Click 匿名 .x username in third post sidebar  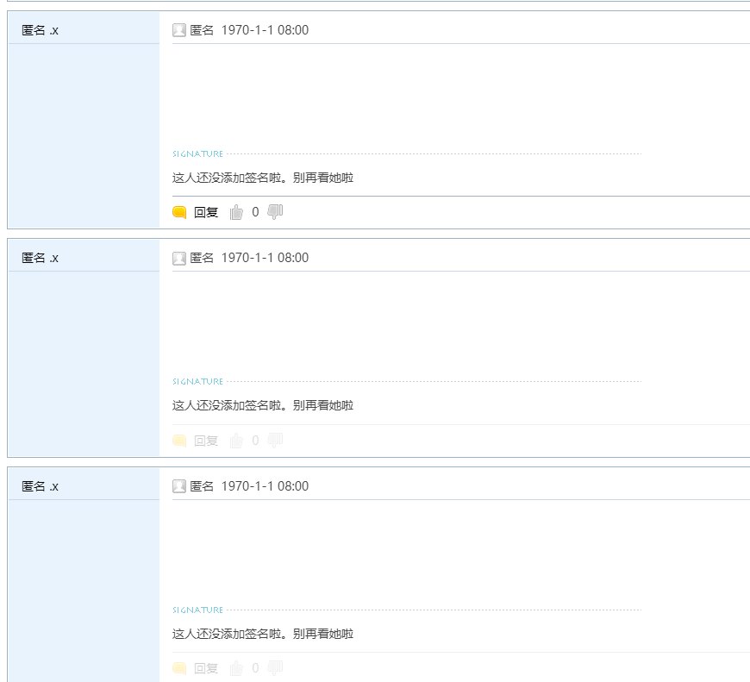click(41, 486)
